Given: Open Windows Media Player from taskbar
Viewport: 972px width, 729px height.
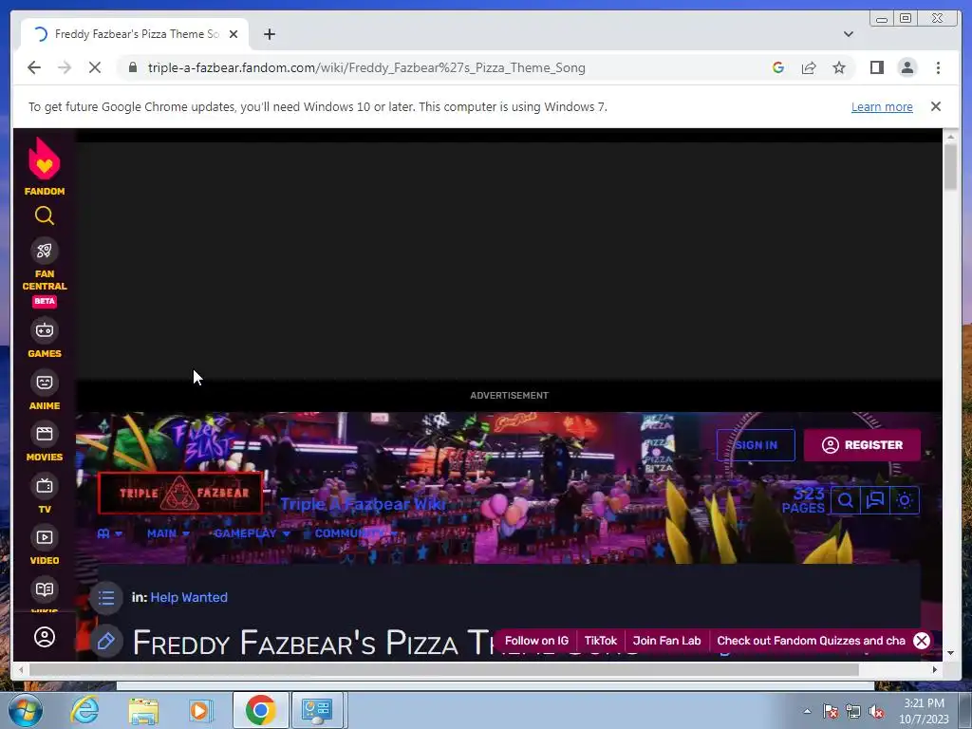Looking at the screenshot, I should (200, 710).
